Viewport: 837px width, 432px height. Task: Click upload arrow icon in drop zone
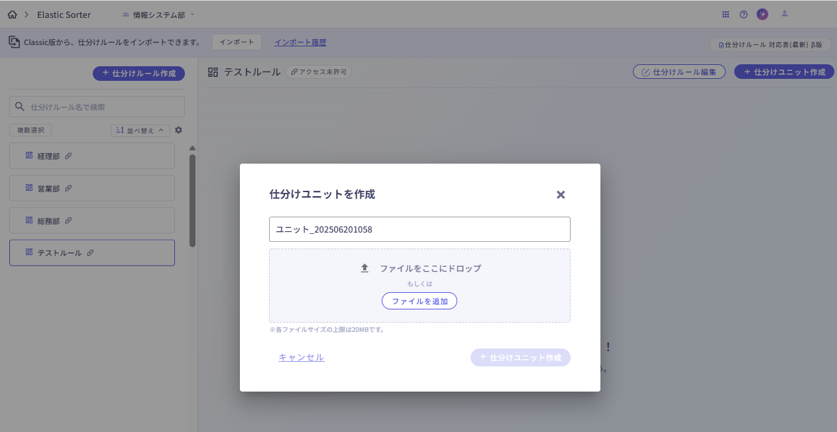(x=364, y=268)
